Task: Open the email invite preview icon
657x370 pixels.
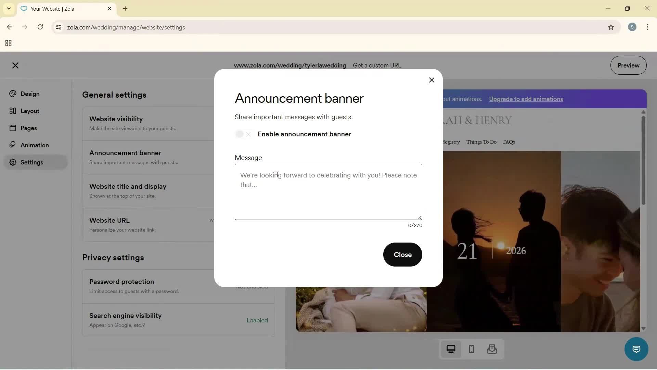Action: [x=492, y=349]
